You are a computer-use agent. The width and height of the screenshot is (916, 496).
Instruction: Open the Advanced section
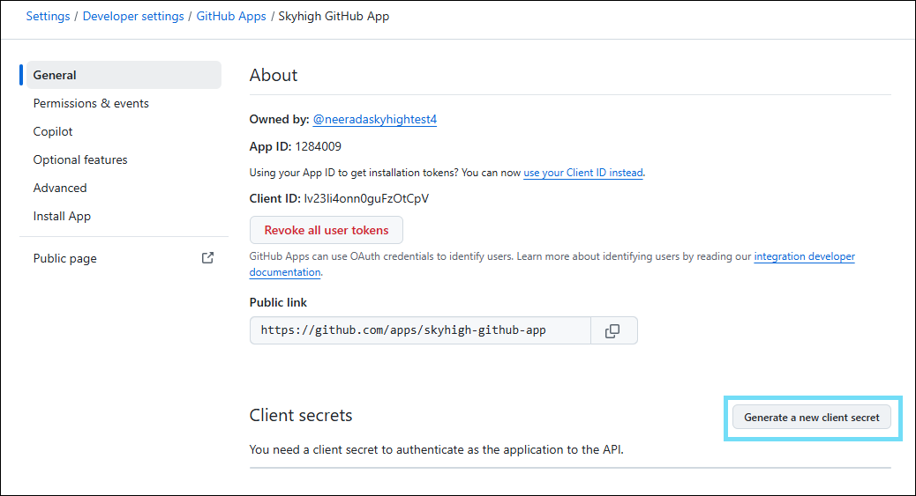coord(60,188)
